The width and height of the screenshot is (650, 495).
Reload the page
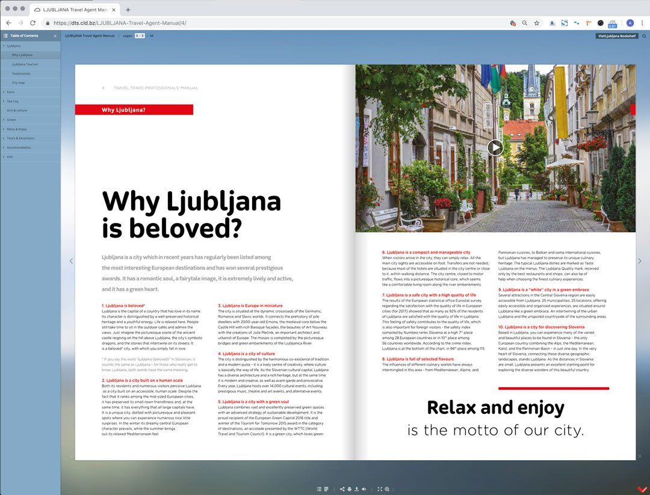click(32, 23)
